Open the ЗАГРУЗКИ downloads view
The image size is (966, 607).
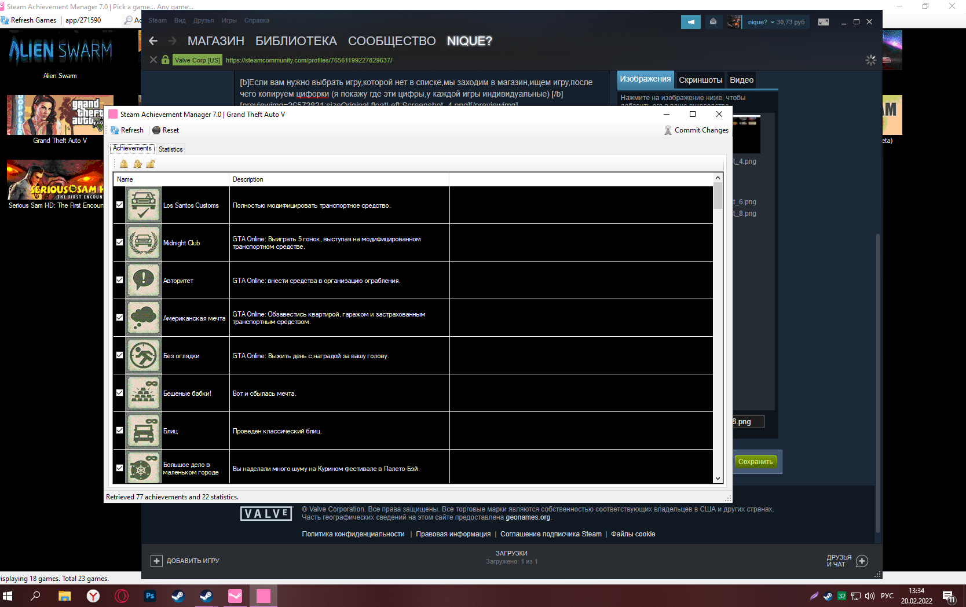tap(512, 554)
